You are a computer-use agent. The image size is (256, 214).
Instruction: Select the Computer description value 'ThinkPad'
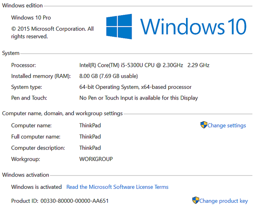tap(90, 148)
